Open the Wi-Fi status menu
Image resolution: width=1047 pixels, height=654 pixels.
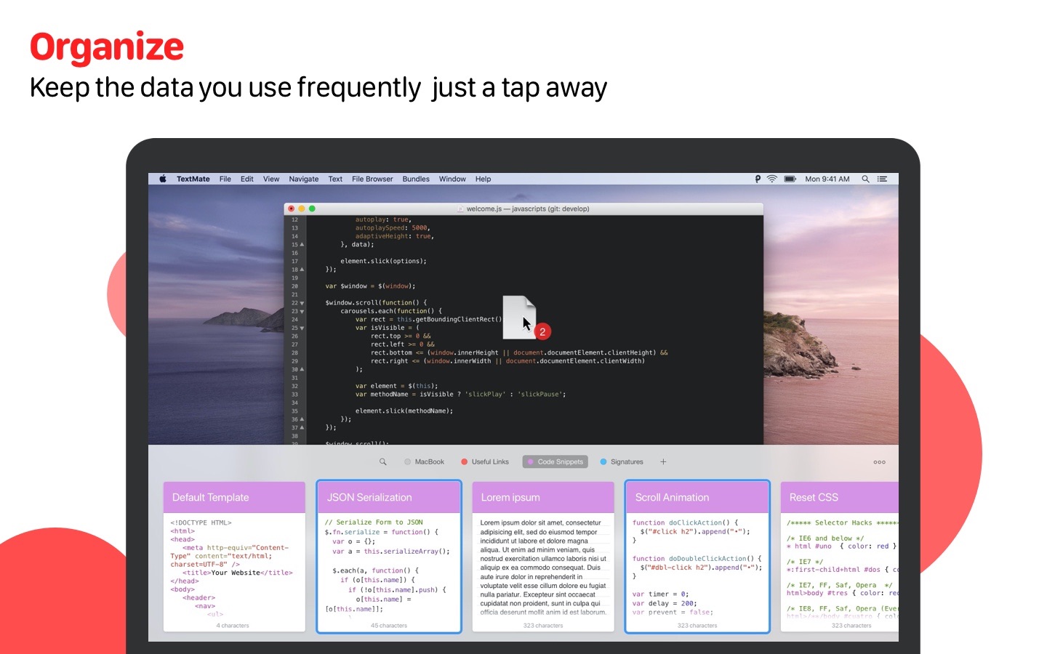click(772, 179)
